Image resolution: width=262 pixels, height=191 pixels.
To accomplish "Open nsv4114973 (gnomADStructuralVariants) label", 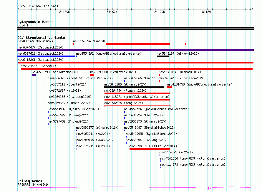I will tap(193, 165).
